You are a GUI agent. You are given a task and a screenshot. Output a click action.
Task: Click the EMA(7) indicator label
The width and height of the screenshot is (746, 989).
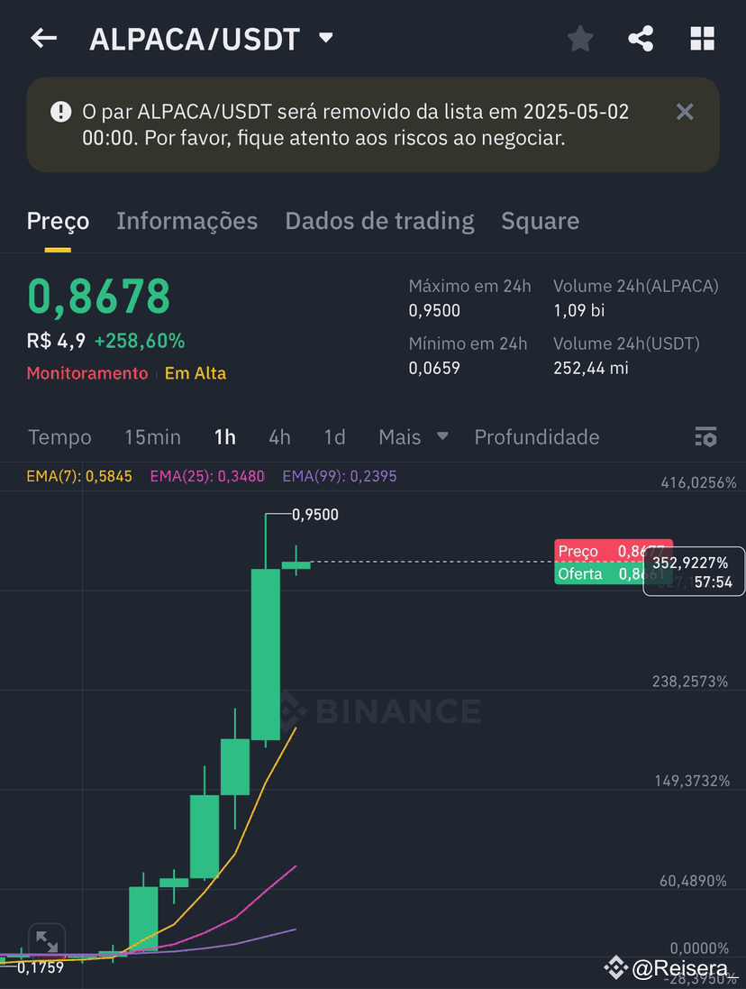click(x=79, y=476)
